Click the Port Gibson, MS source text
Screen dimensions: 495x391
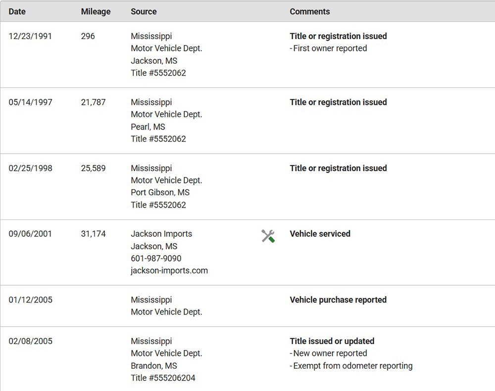[x=160, y=192]
